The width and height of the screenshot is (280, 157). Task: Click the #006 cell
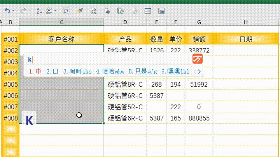coord(10,96)
